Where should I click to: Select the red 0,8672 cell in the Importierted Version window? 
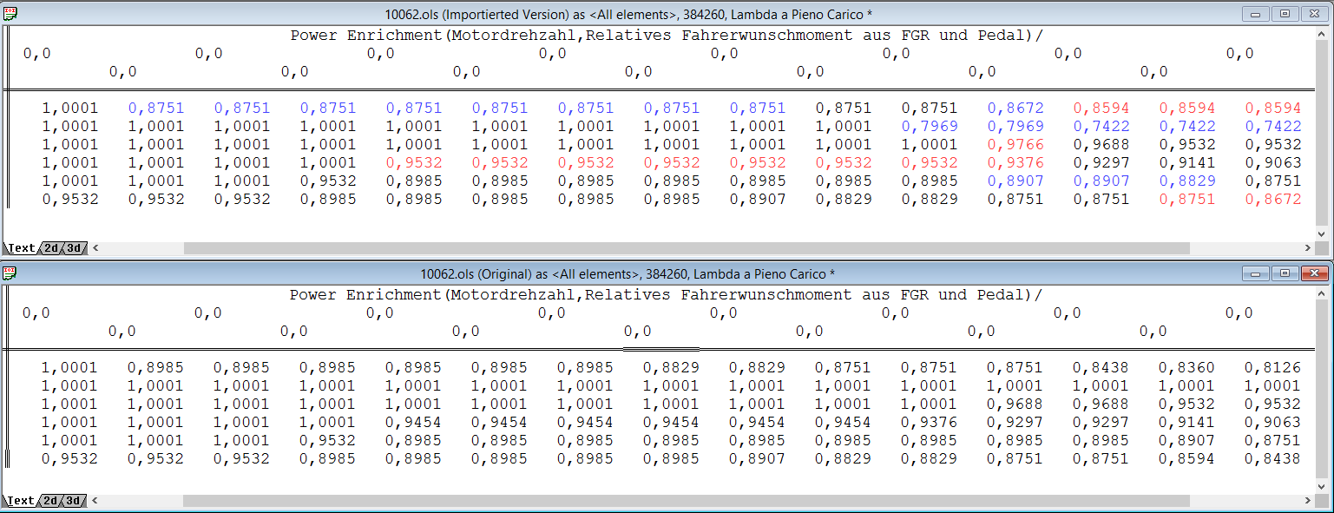[x=1273, y=200]
